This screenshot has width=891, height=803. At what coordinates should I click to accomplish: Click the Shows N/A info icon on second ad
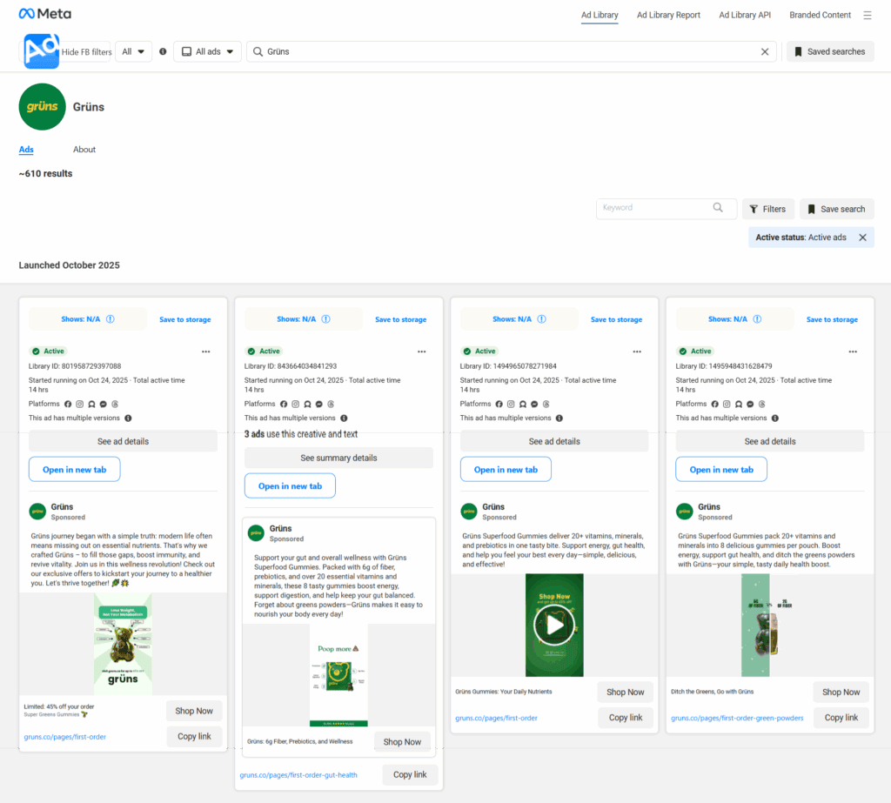click(x=326, y=319)
